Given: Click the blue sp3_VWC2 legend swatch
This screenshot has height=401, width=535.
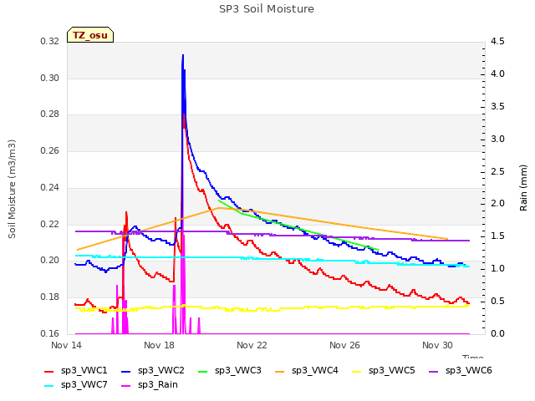Looking at the screenshot, I should pos(126,371).
